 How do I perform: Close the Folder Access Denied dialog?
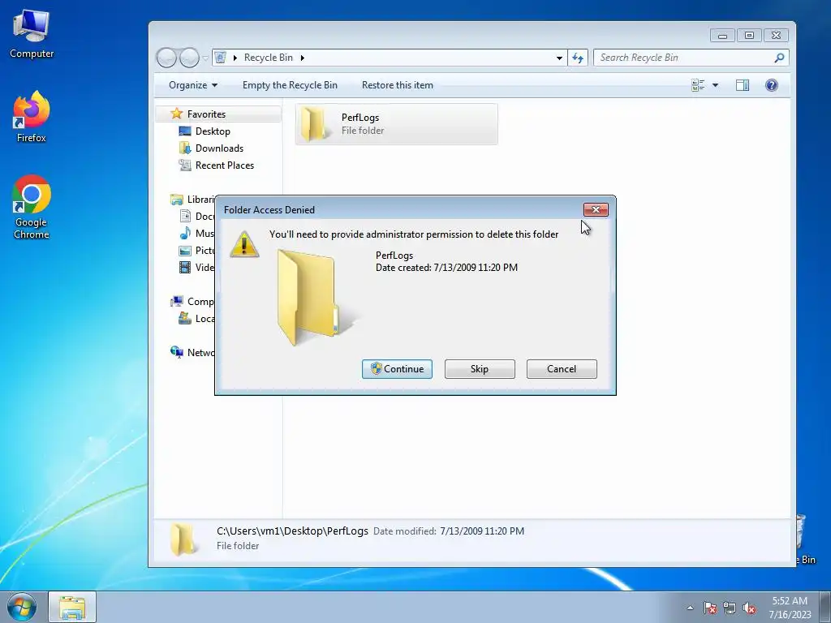point(596,210)
